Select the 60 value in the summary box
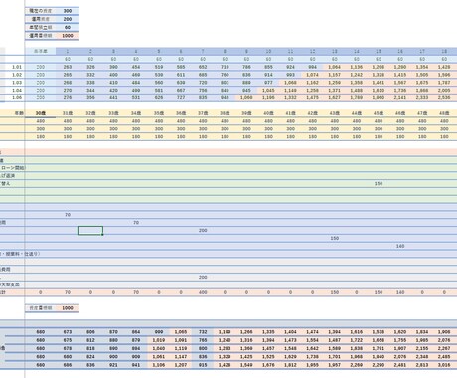457x378 pixels. point(68,27)
